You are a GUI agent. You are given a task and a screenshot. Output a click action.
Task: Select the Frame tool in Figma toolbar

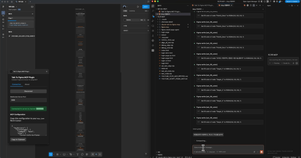point(57,154)
